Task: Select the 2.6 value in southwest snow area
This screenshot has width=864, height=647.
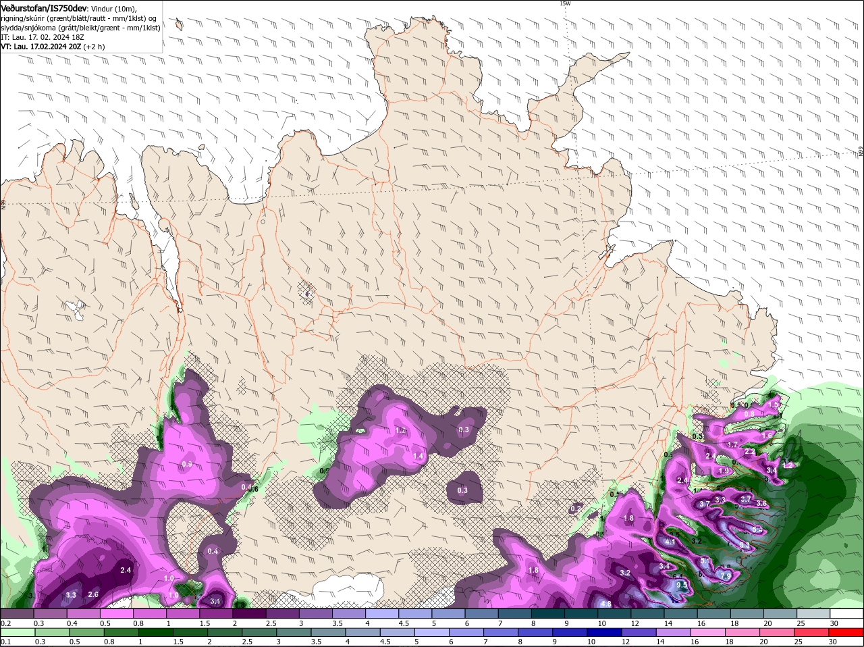Action: 93,594
